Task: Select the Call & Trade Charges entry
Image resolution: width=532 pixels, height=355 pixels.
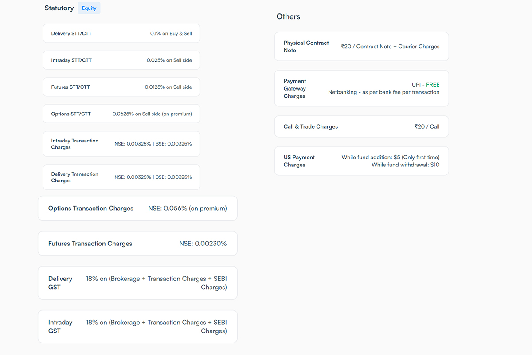Action: pyautogui.click(x=361, y=126)
